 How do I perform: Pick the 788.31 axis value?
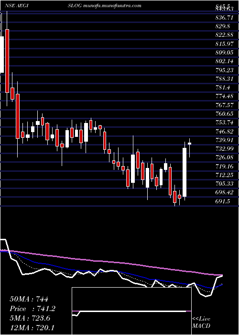click(x=224, y=79)
